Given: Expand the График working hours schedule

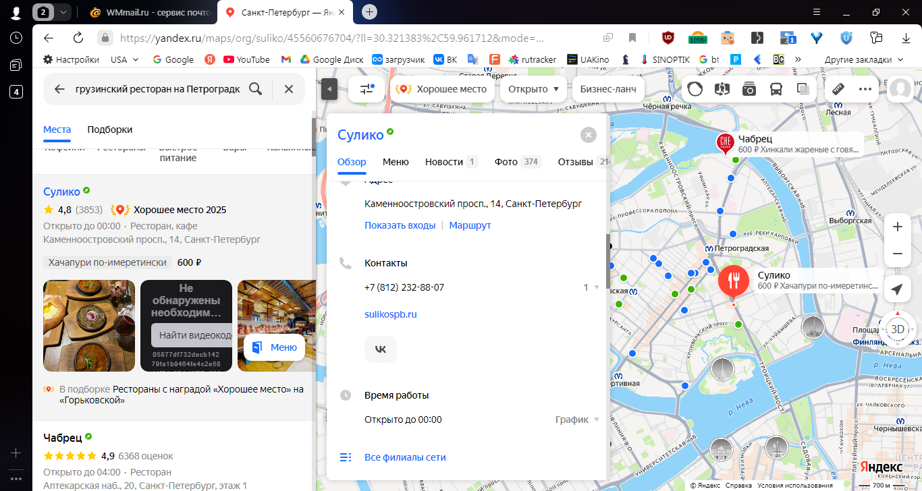Looking at the screenshot, I should click(577, 420).
